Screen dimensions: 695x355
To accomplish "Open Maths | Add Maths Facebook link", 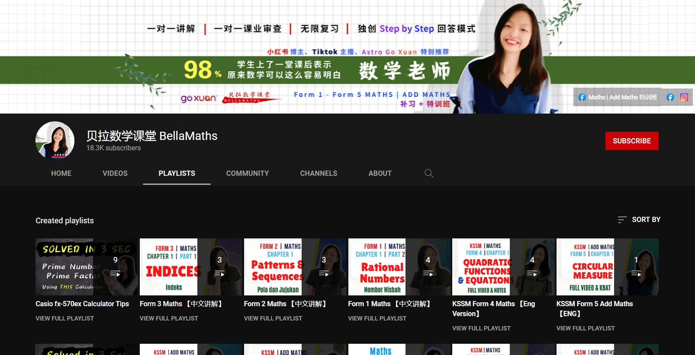I will click(x=618, y=97).
